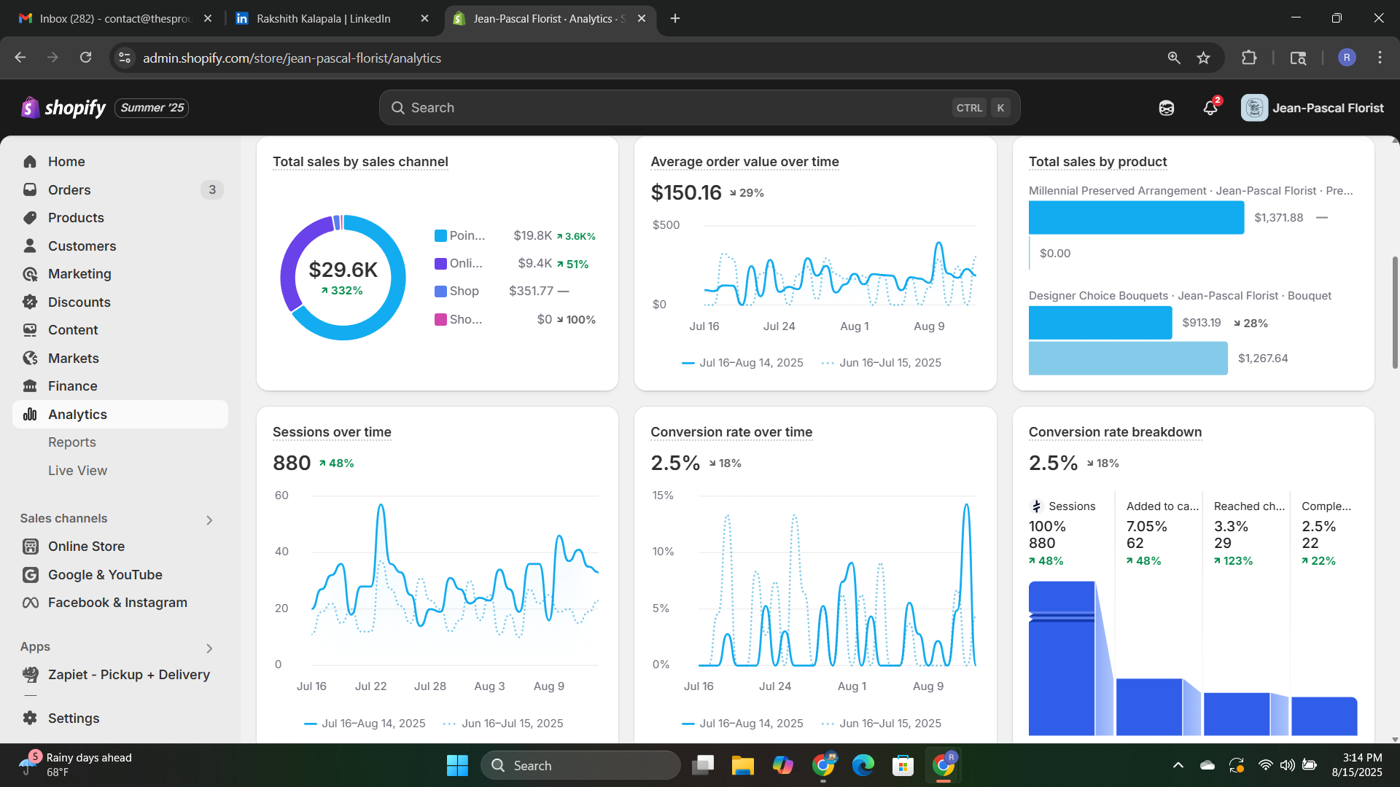The width and height of the screenshot is (1400, 787).
Task: Switch to the Rakshith Kalapala LinkedIn tab
Action: (x=324, y=18)
